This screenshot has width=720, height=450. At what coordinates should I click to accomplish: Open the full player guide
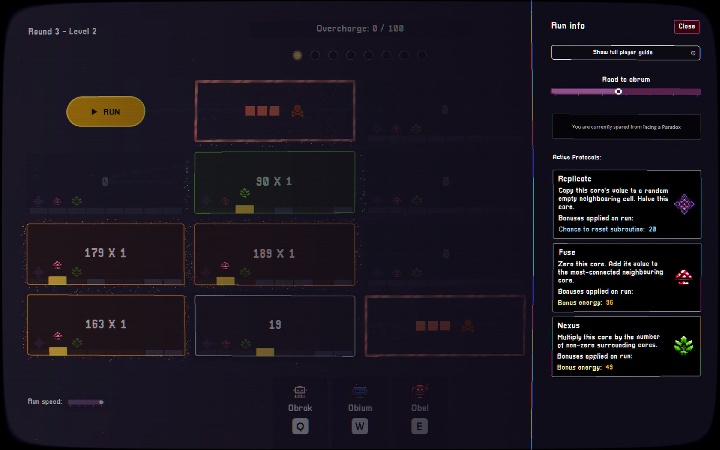tap(623, 52)
